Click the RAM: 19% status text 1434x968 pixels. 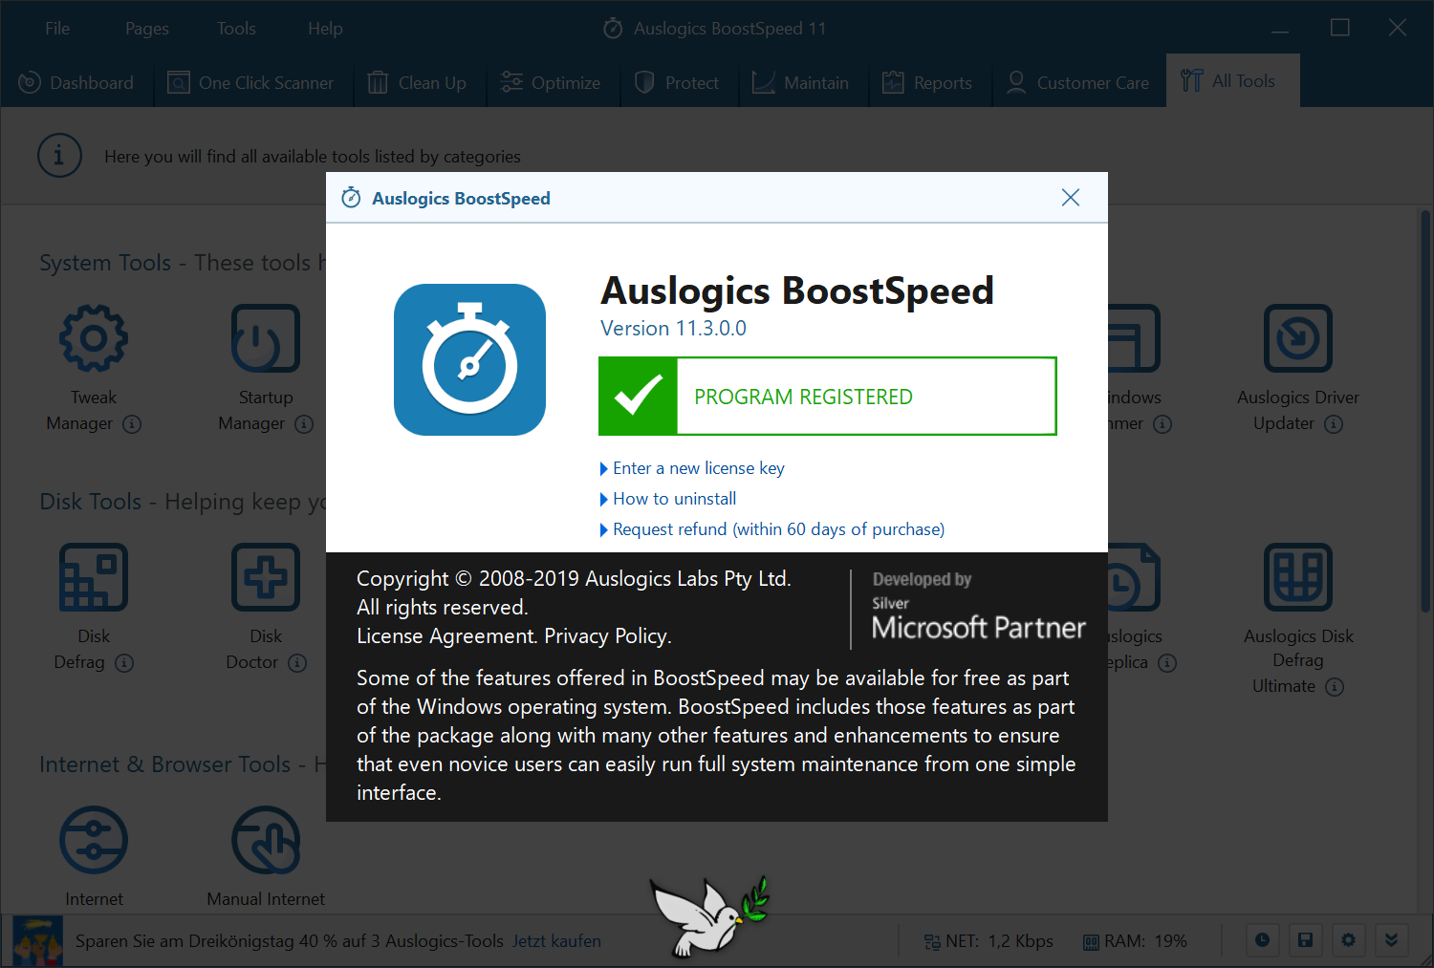pyautogui.click(x=1145, y=941)
